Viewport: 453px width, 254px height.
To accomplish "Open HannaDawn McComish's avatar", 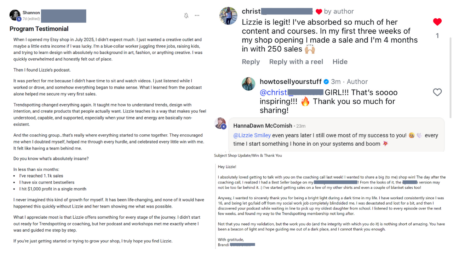I will tap(220, 123).
